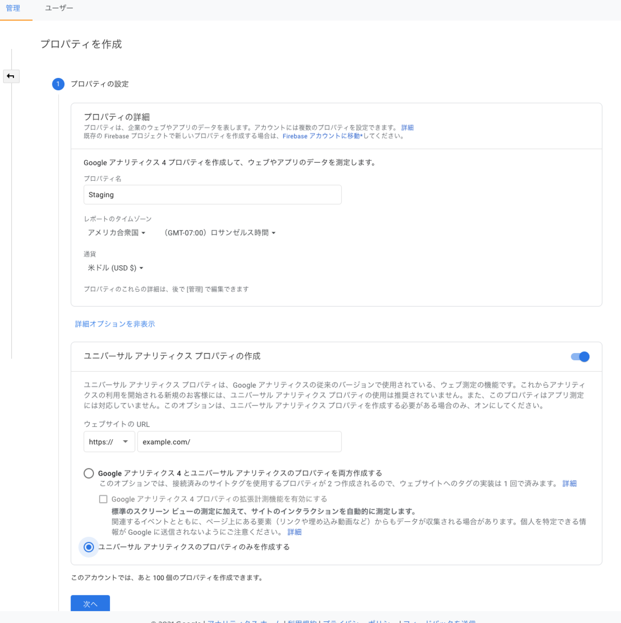The height and width of the screenshot is (623, 621).
Task: Switch to the ユーザー tab
Action: click(59, 8)
